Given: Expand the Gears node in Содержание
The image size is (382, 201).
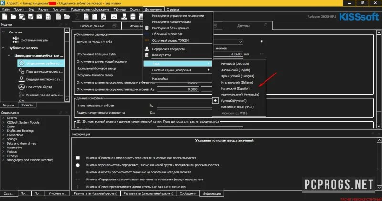Looking at the screenshot, I should coord(3,127).
